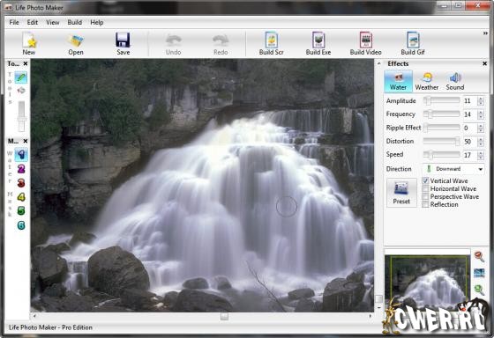Switch to the Weather effects tab

coord(427,81)
